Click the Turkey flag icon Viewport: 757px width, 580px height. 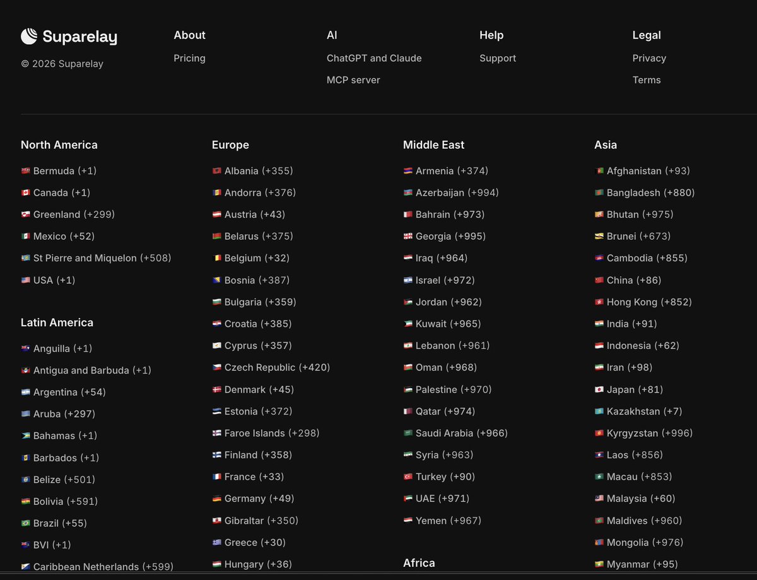[408, 476]
